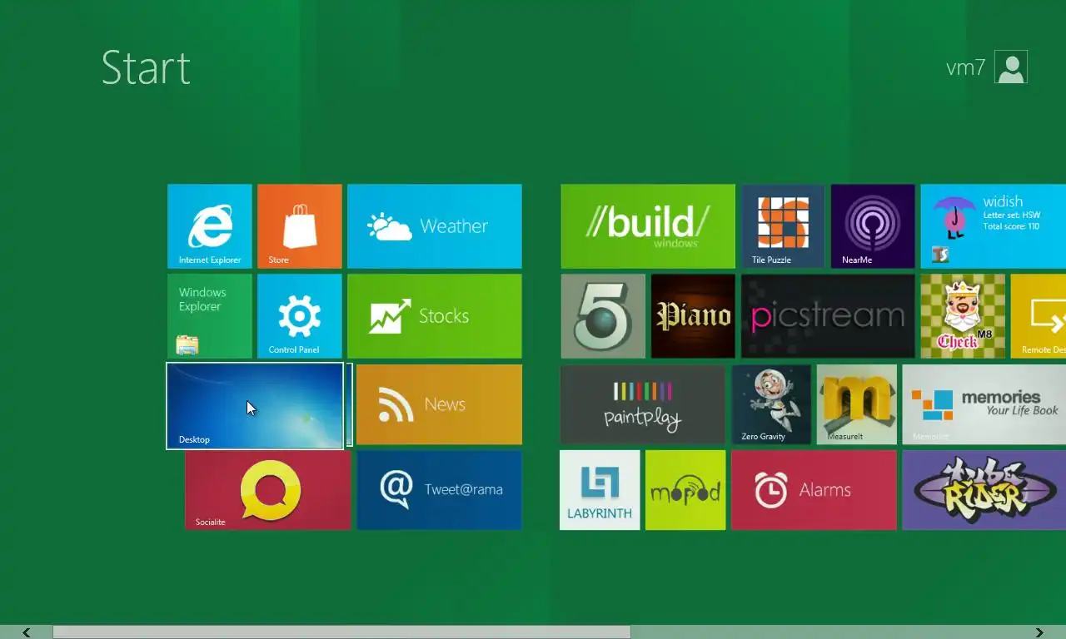Open the Internet Explorer tile
This screenshot has height=639, width=1066.
coord(210,226)
